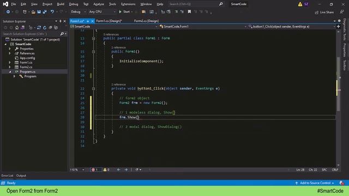
Task: Open the Error List tab
Action: point(7,175)
